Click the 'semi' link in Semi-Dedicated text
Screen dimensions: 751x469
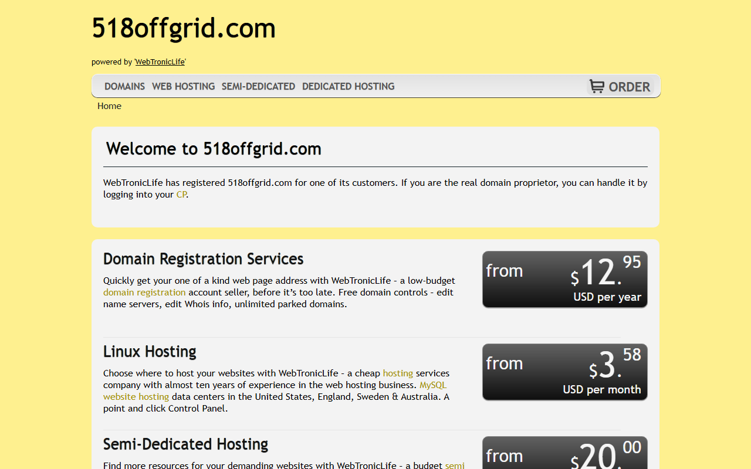click(455, 465)
